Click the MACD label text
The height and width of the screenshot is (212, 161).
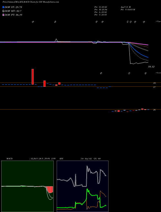pos(10,159)
